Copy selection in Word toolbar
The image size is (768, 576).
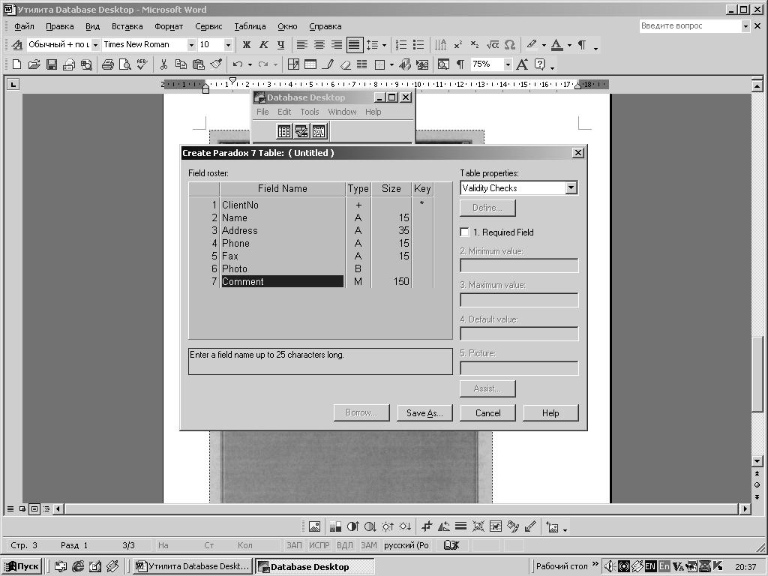pos(181,64)
